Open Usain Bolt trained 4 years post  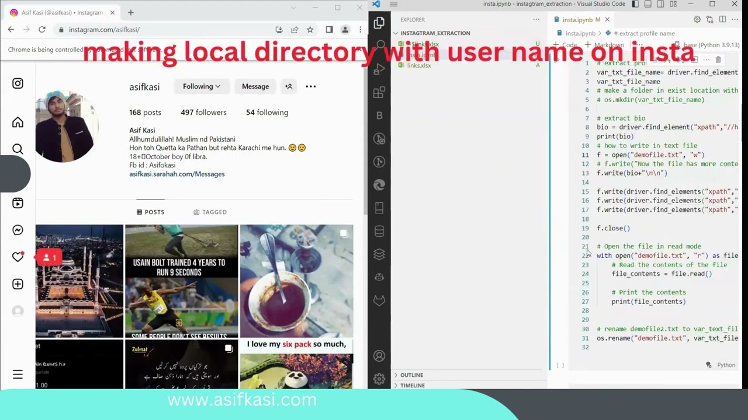coord(182,281)
